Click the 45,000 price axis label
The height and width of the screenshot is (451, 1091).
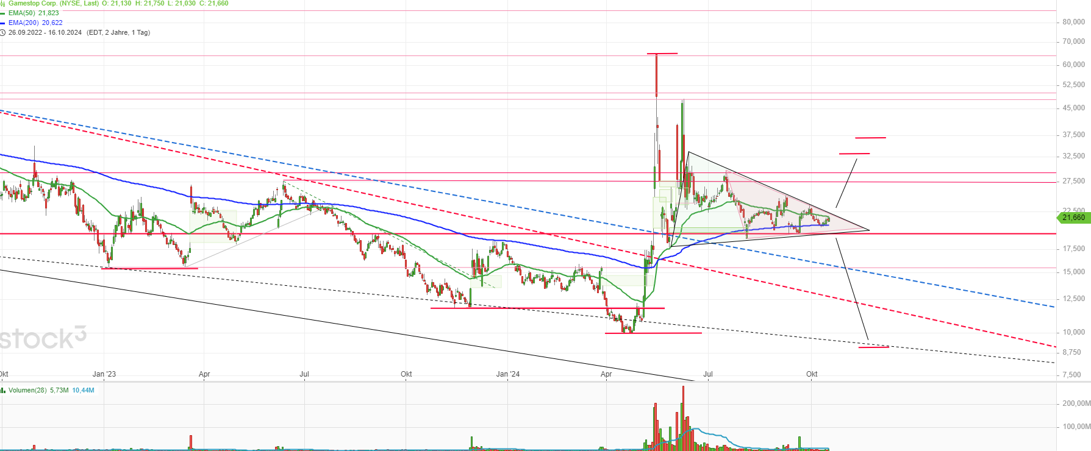tap(1074, 108)
